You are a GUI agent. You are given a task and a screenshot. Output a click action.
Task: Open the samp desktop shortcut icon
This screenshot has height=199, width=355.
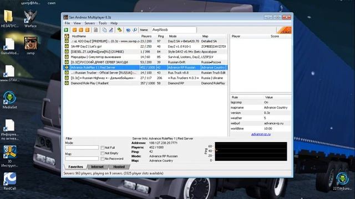31,46
